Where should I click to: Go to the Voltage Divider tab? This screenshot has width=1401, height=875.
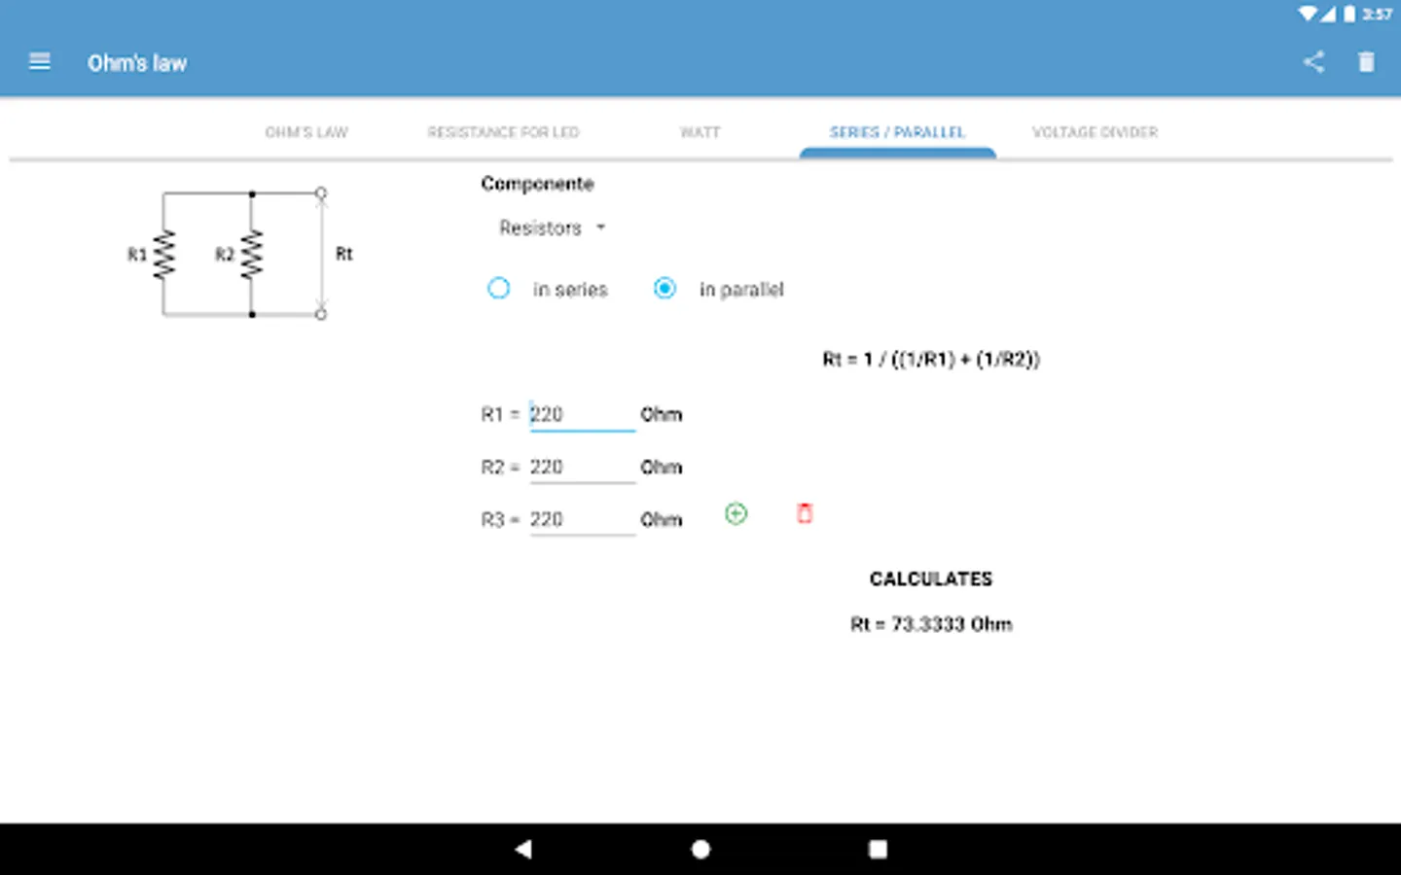pyautogui.click(x=1095, y=132)
